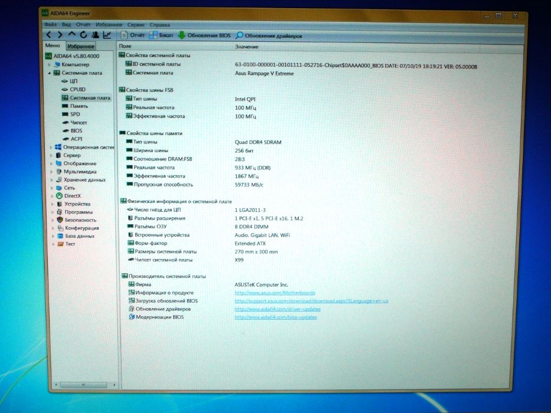Select ACPI in the tree
Viewport: 551px width, 413px height.
coord(73,139)
